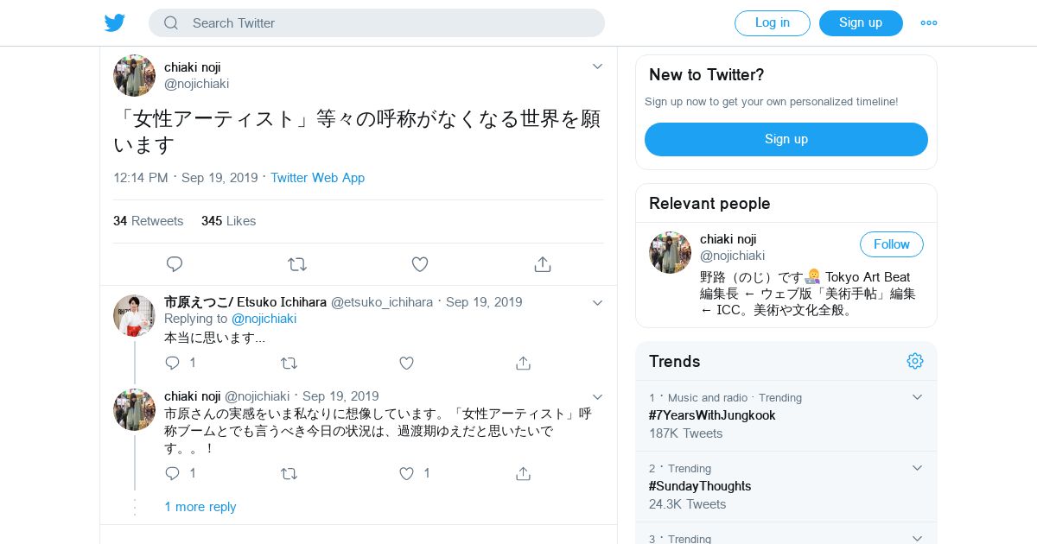Open chevron menu on Etsuko Ichihara's reply
The image size is (1037, 544).
[x=597, y=302]
